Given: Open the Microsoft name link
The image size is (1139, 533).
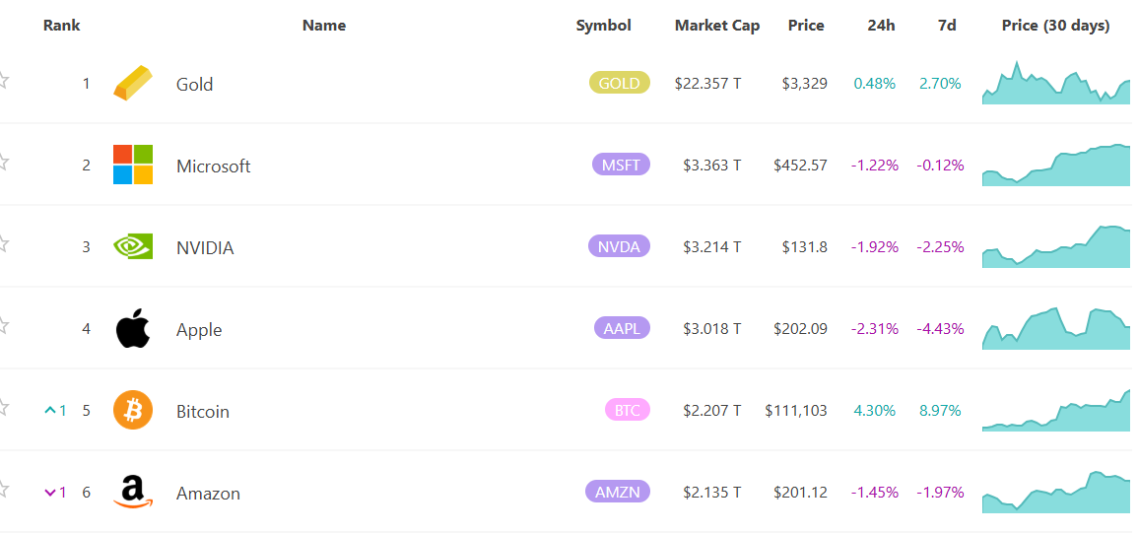Looking at the screenshot, I should pos(213,166).
